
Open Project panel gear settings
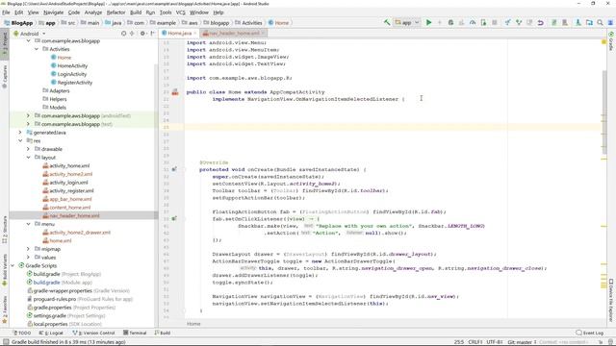click(x=142, y=34)
